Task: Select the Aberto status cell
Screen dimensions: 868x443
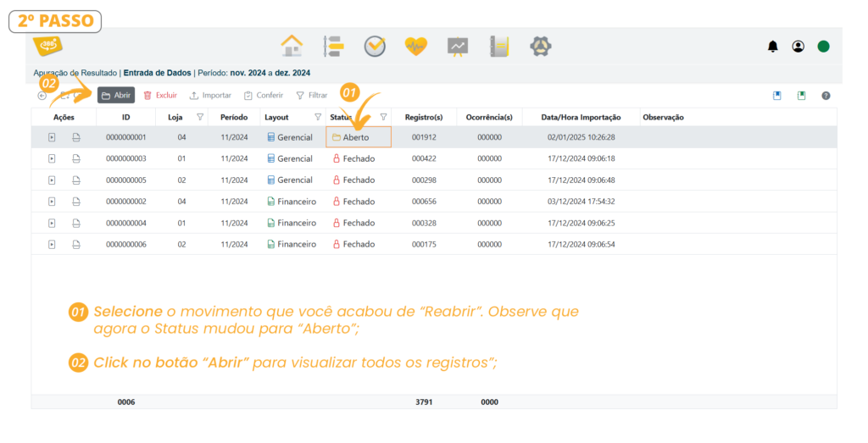Action: [359, 137]
